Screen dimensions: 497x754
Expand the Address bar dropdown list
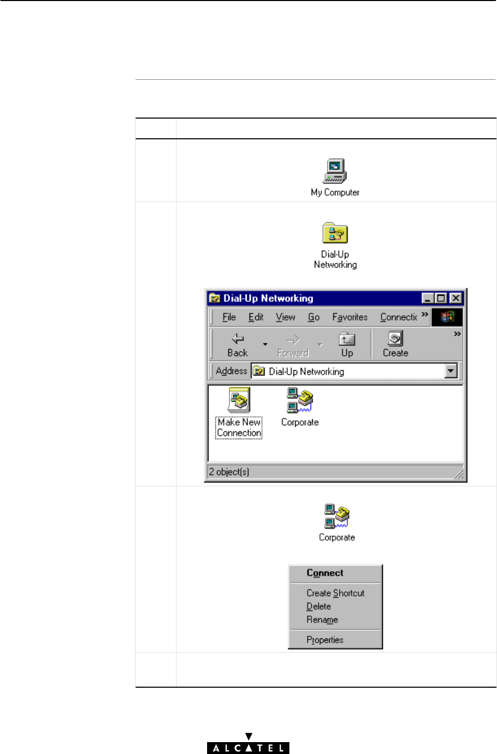point(451,371)
